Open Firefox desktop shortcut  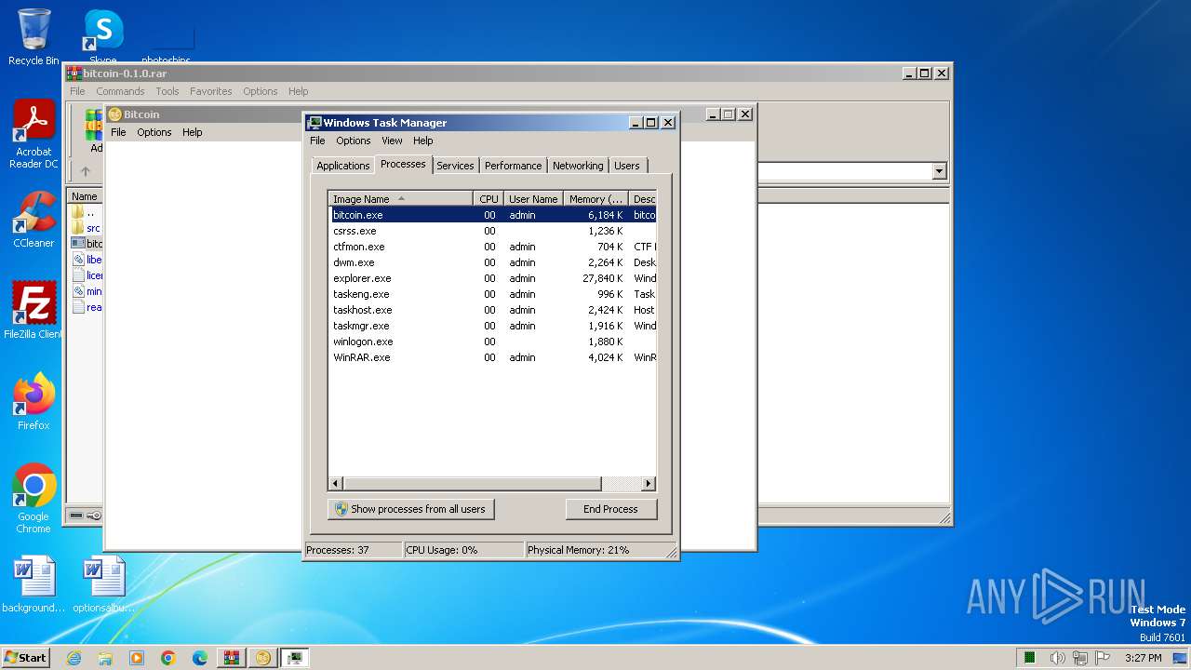(x=33, y=402)
